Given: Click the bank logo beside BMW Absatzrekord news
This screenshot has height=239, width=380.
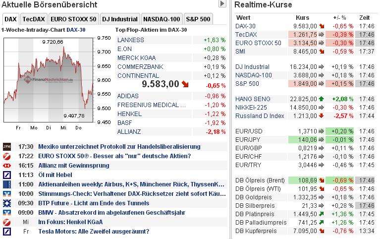Looking at the screenshot, I should (7, 213).
